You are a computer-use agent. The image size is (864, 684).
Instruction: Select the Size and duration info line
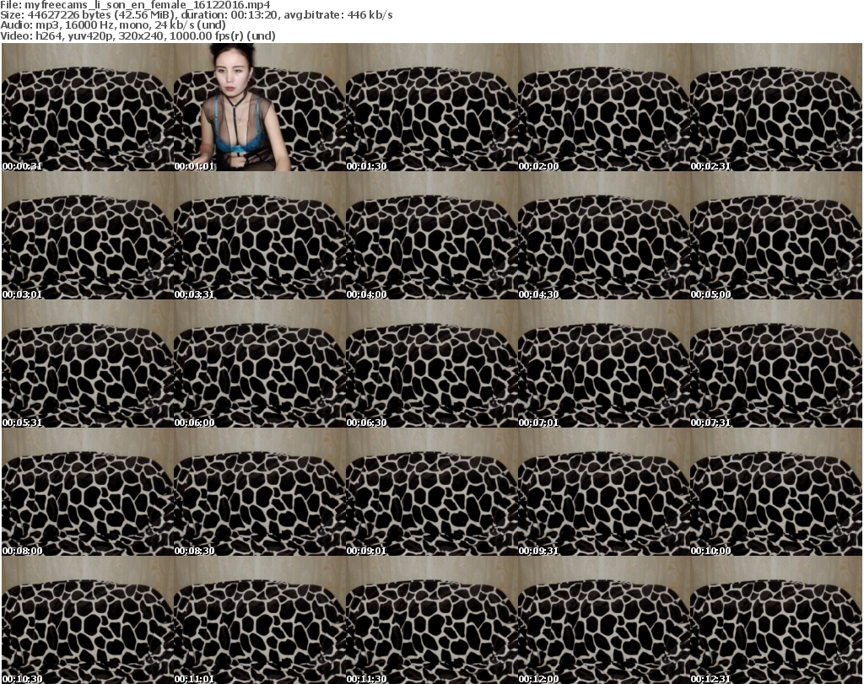click(197, 15)
